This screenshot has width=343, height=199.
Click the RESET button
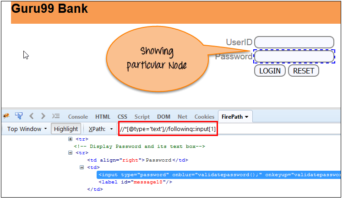(303, 71)
